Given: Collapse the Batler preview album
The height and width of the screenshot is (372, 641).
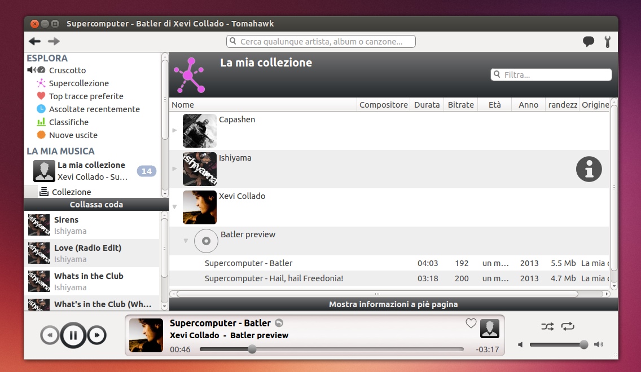Looking at the screenshot, I should click(x=186, y=241).
